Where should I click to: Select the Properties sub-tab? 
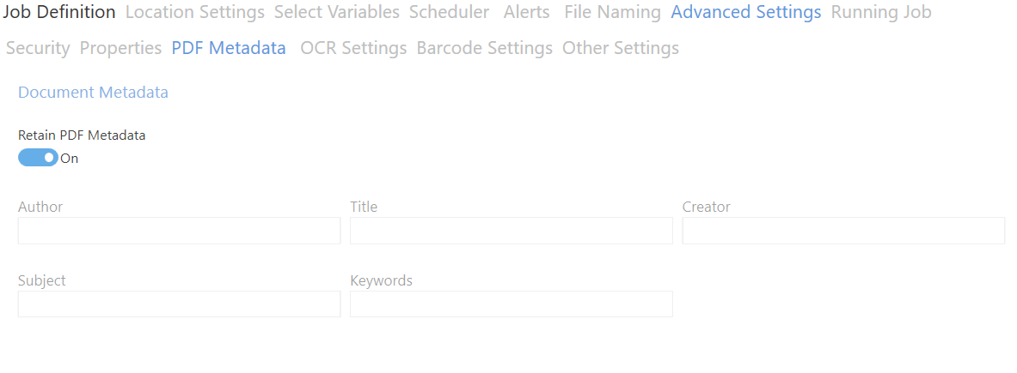point(120,48)
